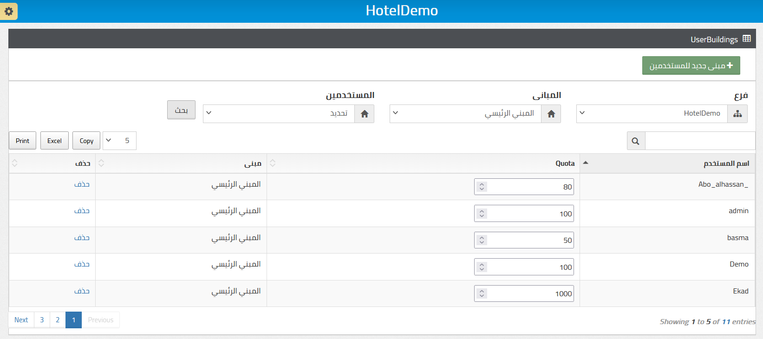Adjust quota stepper for admin

482,214
